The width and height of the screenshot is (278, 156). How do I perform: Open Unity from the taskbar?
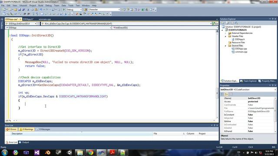tap(69, 152)
